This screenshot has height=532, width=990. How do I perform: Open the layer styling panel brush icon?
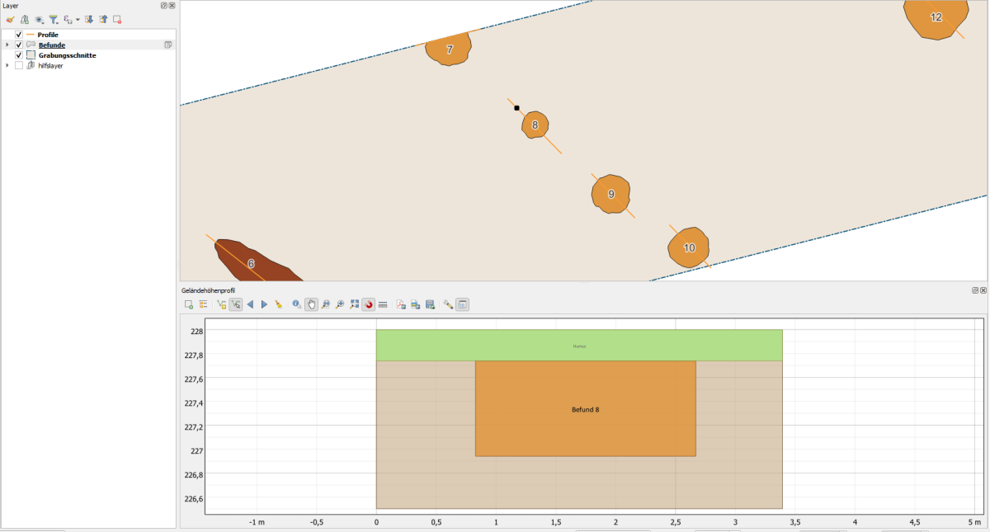(x=10, y=19)
